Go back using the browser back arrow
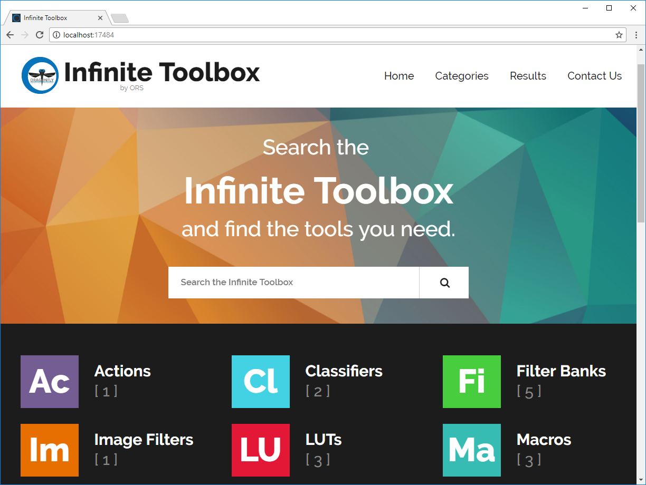This screenshot has height=485, width=646. [x=10, y=35]
